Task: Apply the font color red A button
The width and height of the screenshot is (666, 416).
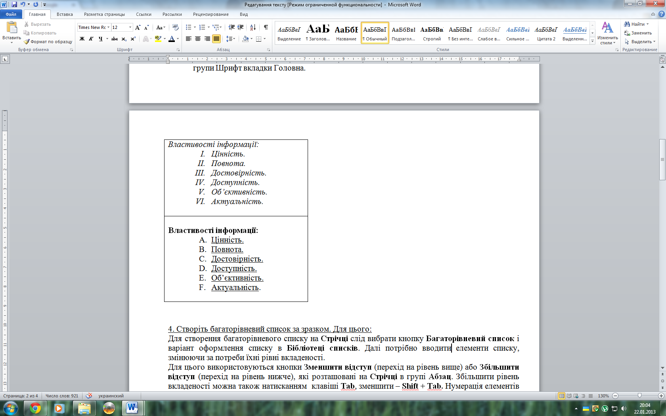Action: pos(171,39)
